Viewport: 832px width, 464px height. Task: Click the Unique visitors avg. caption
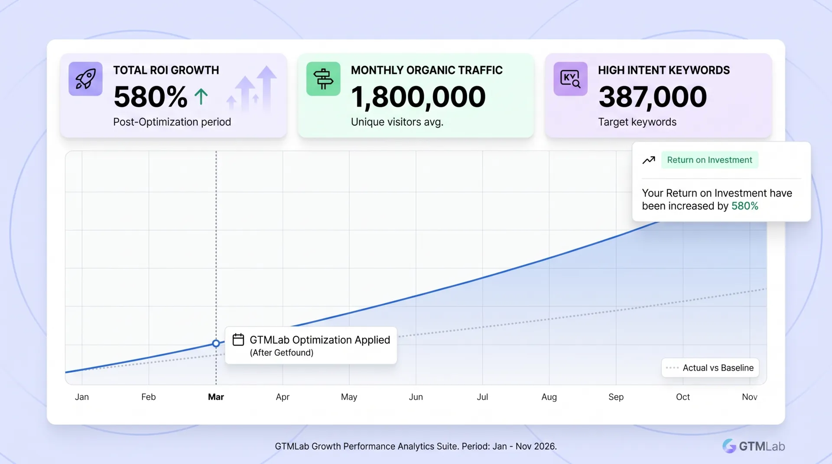click(397, 122)
